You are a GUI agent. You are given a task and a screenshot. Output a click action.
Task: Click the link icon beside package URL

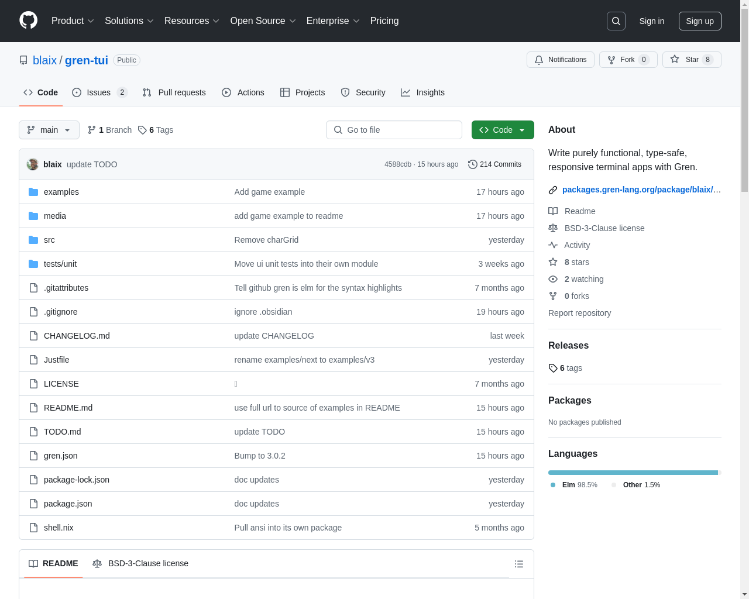[x=553, y=190]
